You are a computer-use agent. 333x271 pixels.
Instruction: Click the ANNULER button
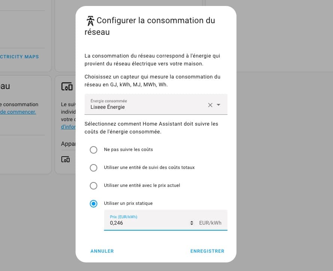(x=102, y=251)
